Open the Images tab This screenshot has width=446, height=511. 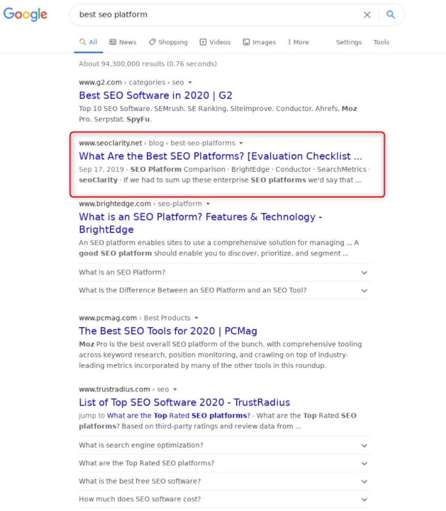(x=259, y=42)
